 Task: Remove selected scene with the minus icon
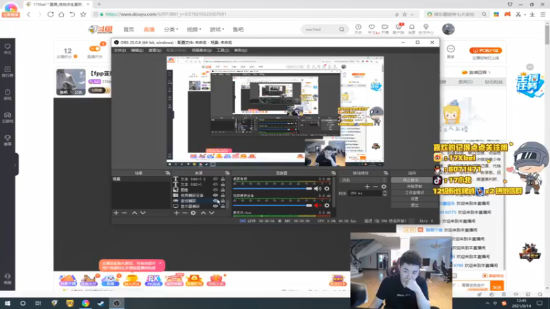click(x=124, y=213)
